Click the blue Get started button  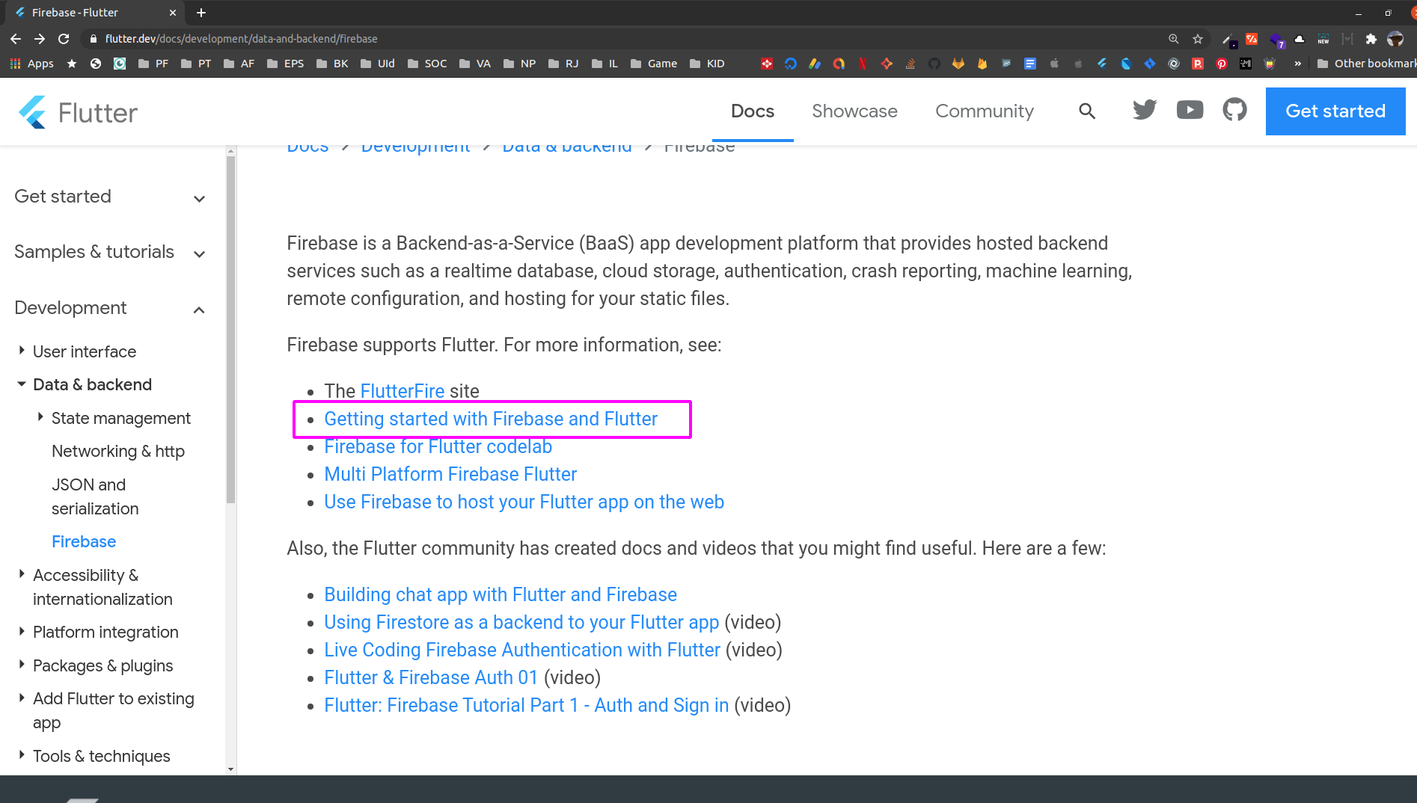[1335, 111]
